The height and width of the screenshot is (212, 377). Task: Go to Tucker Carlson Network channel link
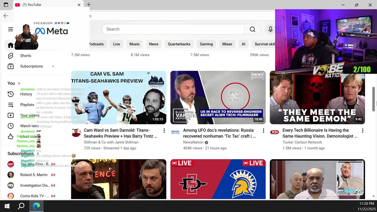[x=302, y=142]
